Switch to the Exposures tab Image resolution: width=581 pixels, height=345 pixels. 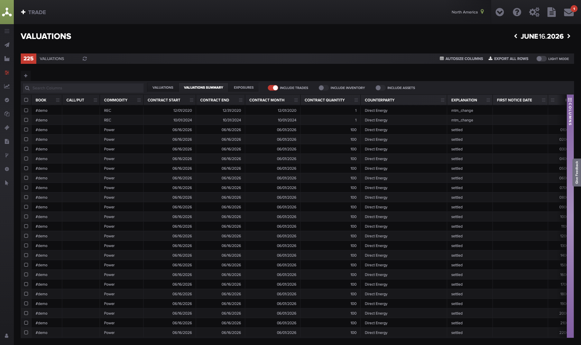[x=243, y=88]
